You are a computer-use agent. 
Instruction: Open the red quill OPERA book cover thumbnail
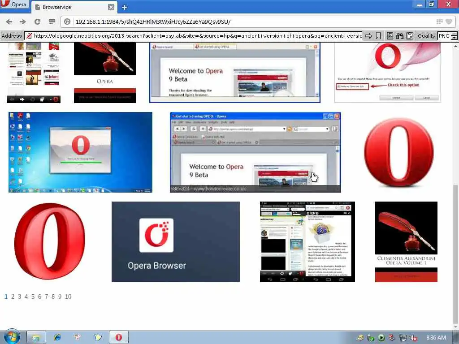click(105, 73)
